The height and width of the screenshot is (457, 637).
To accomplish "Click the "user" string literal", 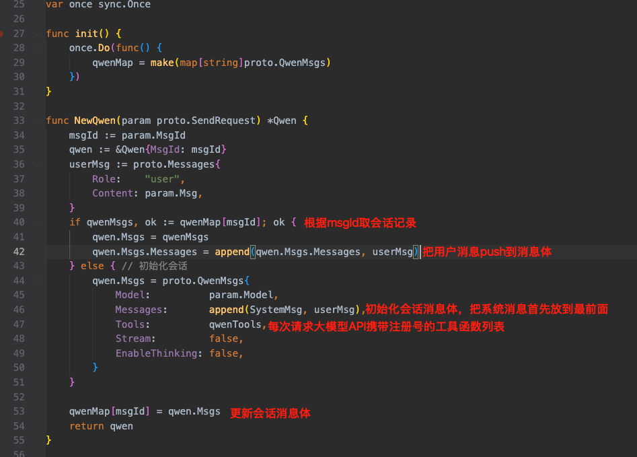I will tap(164, 179).
